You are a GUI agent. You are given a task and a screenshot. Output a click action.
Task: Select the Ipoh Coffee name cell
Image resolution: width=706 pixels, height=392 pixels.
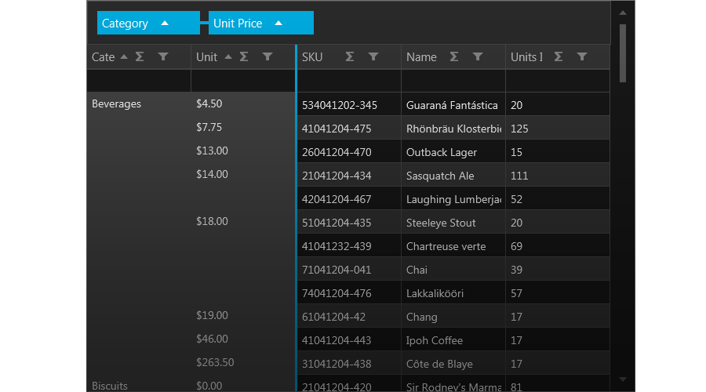(x=453, y=340)
